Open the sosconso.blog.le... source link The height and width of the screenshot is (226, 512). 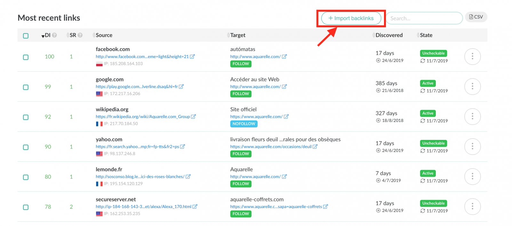(x=140, y=176)
